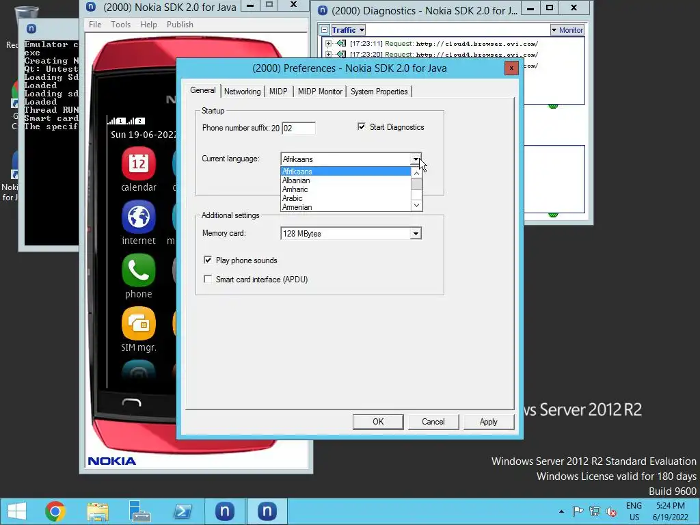The image size is (700, 525).
Task: Select Amharic in the language list
Action: point(345,189)
